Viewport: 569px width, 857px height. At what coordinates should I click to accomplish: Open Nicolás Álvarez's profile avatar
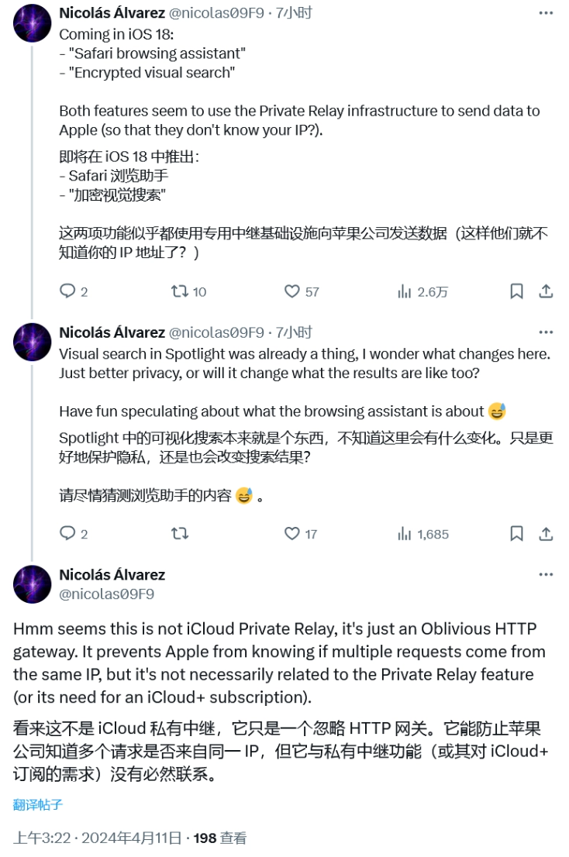tap(33, 587)
